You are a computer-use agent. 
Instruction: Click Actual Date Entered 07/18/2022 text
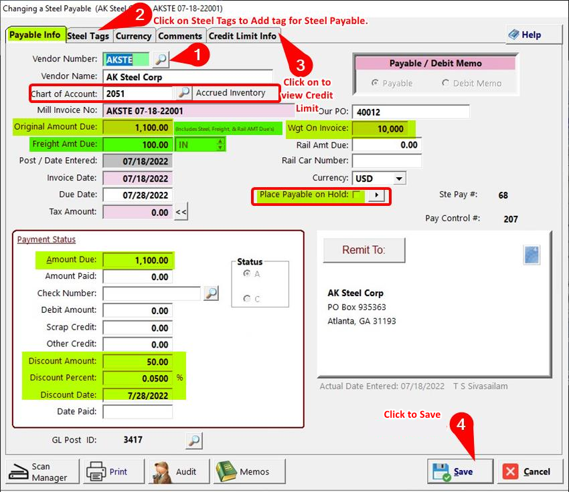(x=382, y=386)
